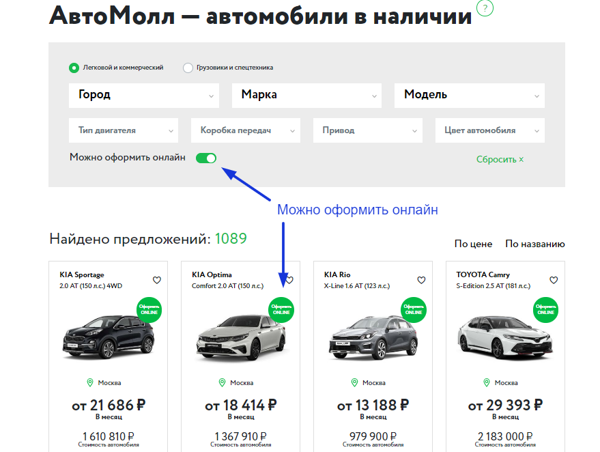Select Легковой и коммерческий radio button
The image size is (600, 452).
click(74, 68)
